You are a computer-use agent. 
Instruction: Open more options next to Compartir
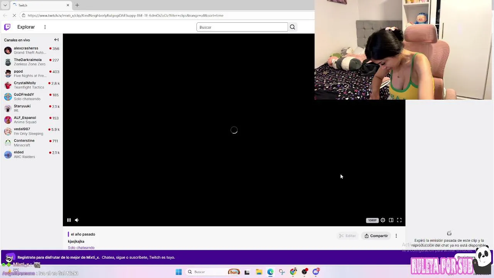[396, 236]
